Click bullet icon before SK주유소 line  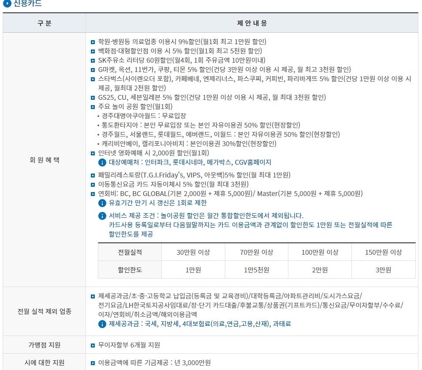(93, 60)
